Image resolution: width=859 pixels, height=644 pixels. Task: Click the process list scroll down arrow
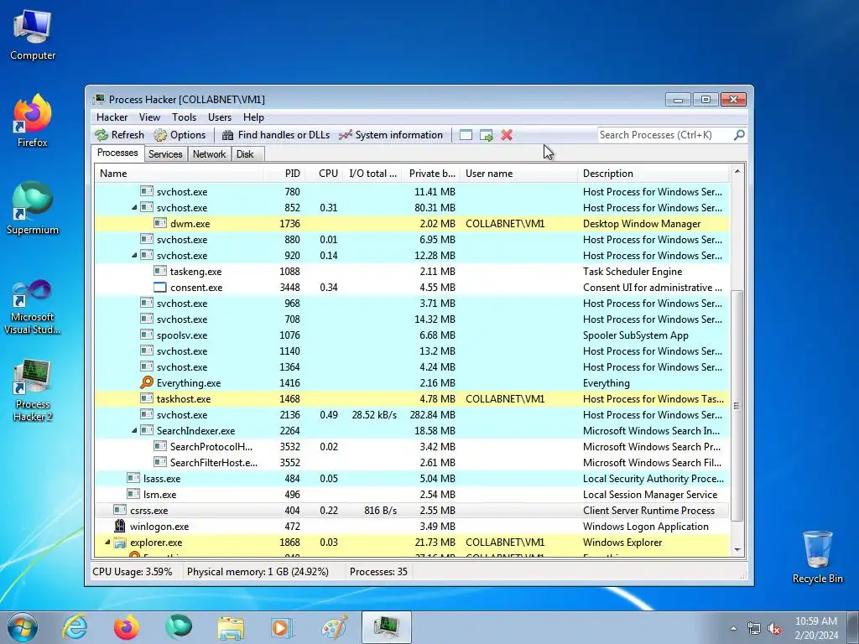point(737,549)
